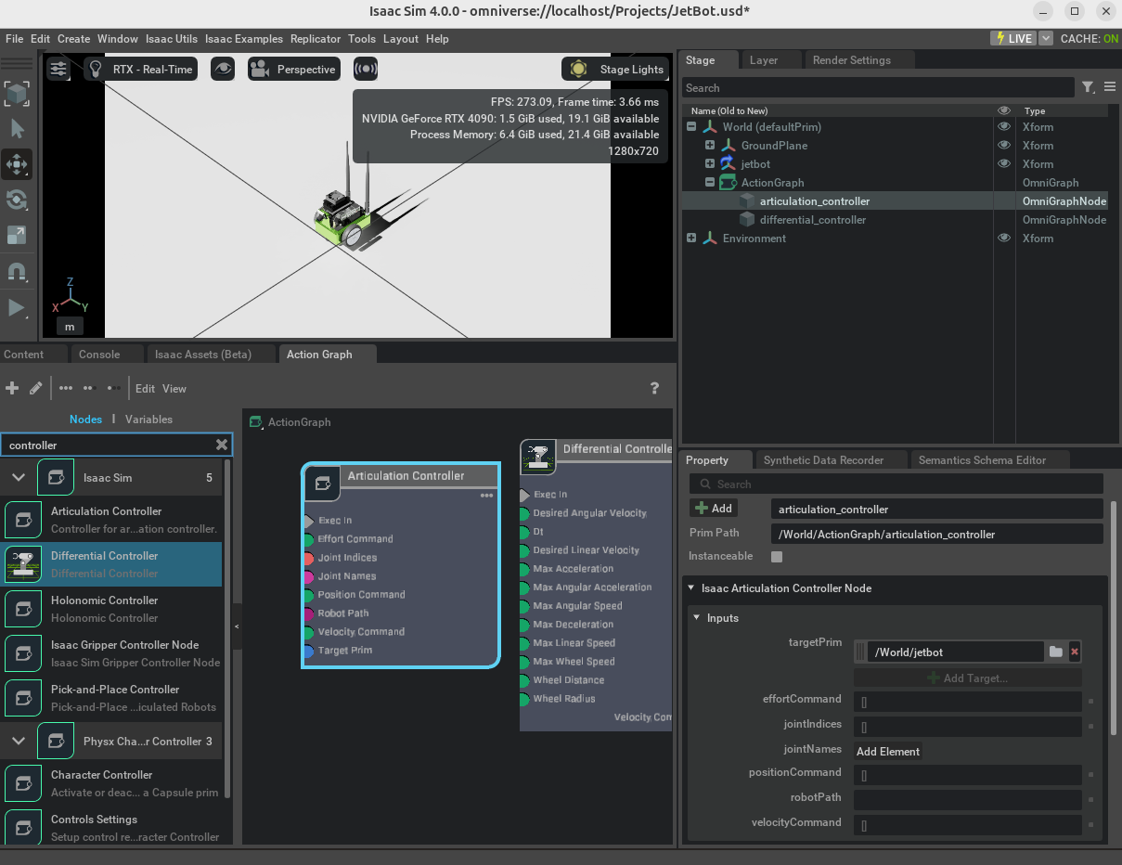Clear the controller node search text
This screenshot has width=1122, height=865.
click(x=222, y=445)
